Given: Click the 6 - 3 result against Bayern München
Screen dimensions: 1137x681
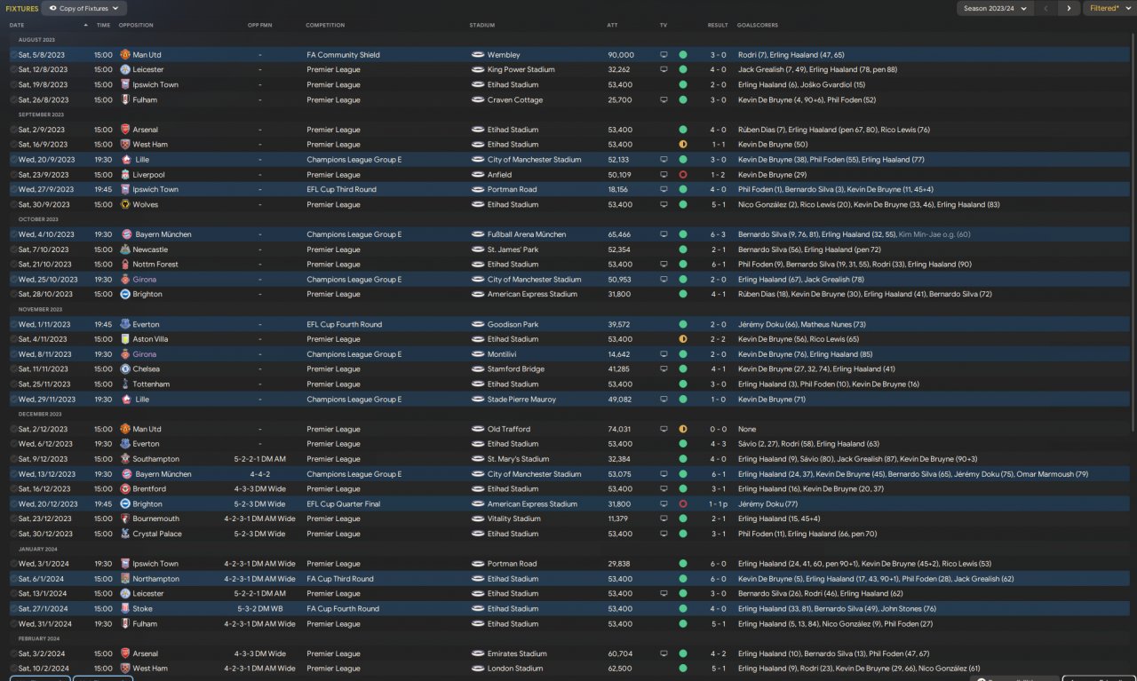Looking at the screenshot, I should point(718,234).
